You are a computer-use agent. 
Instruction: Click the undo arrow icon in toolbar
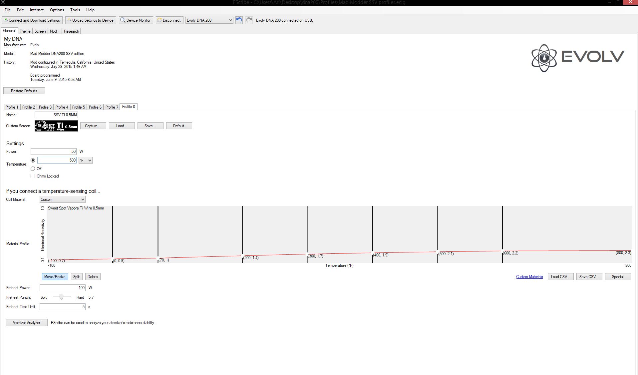click(x=239, y=20)
